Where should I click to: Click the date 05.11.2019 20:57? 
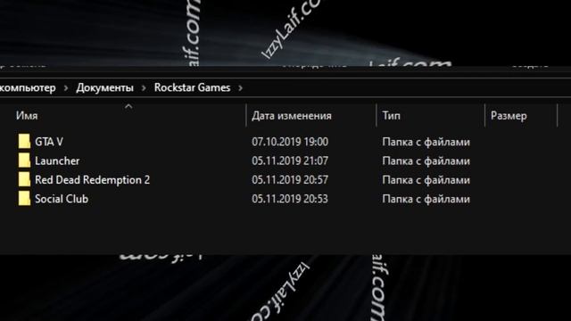tap(290, 180)
